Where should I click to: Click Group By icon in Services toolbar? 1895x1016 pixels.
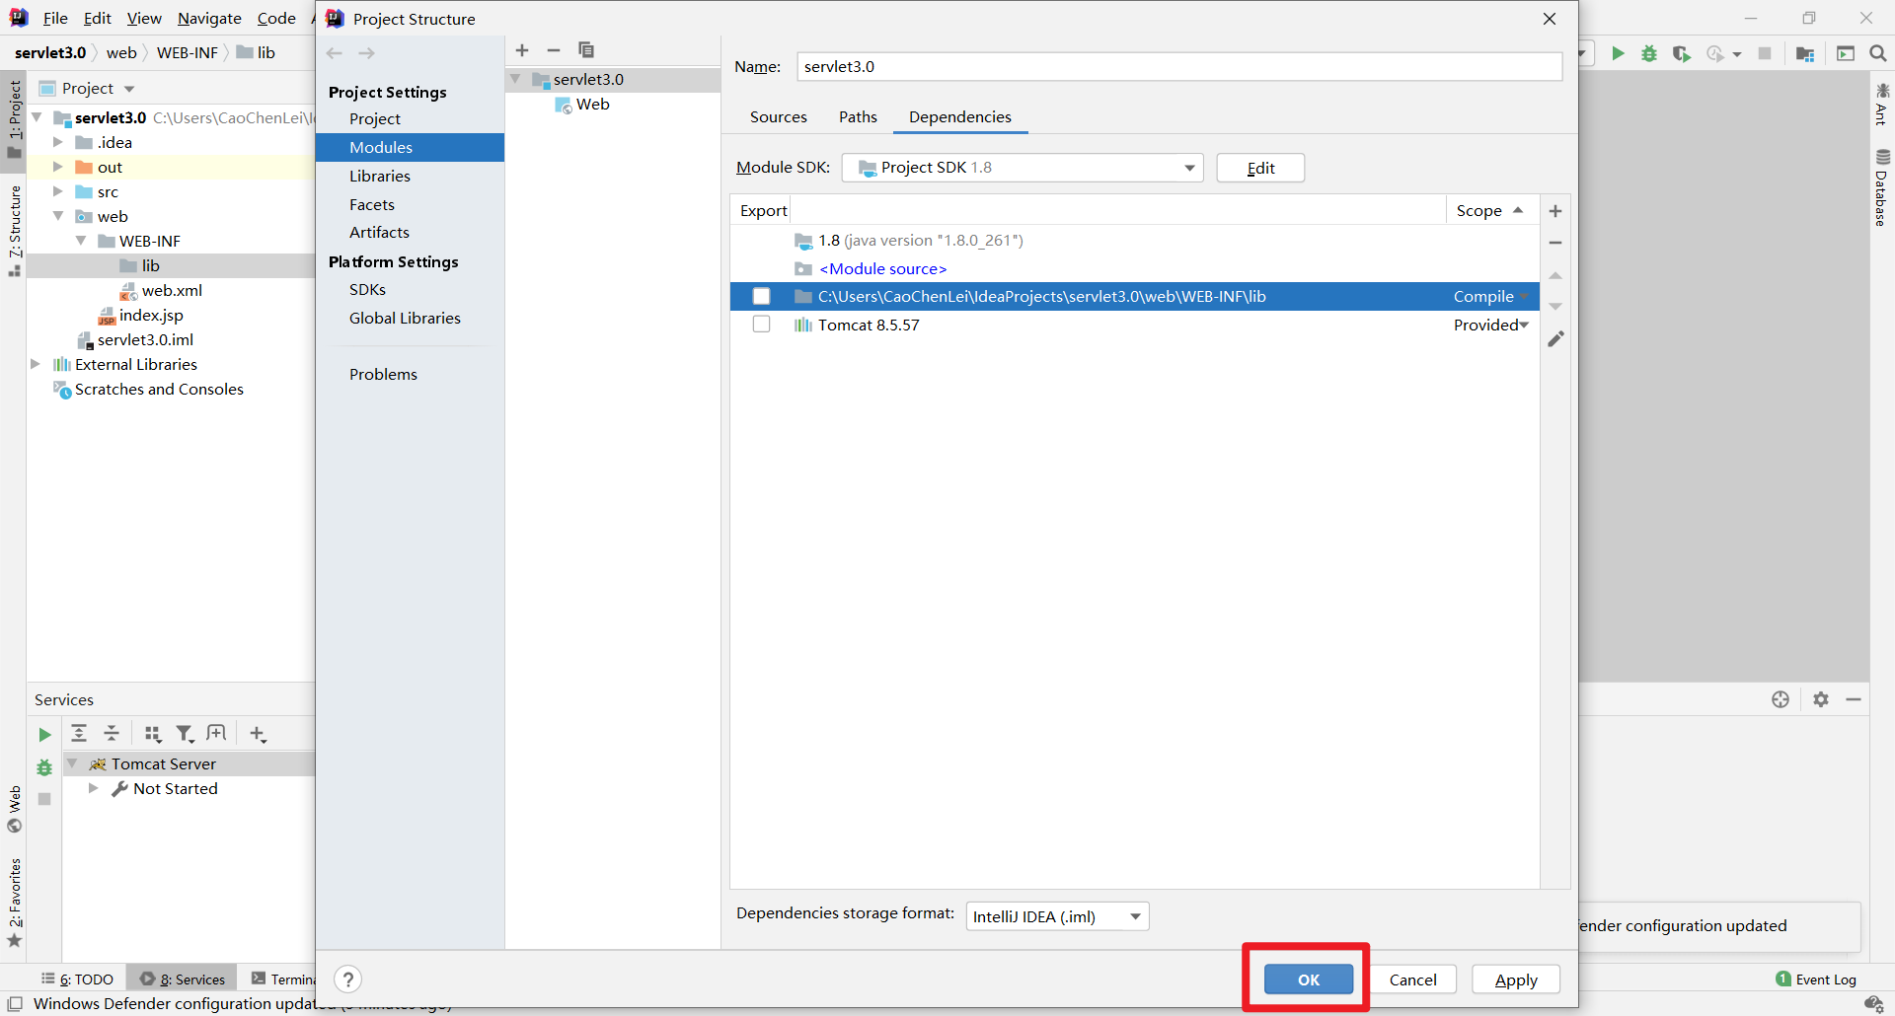pyautogui.click(x=152, y=733)
